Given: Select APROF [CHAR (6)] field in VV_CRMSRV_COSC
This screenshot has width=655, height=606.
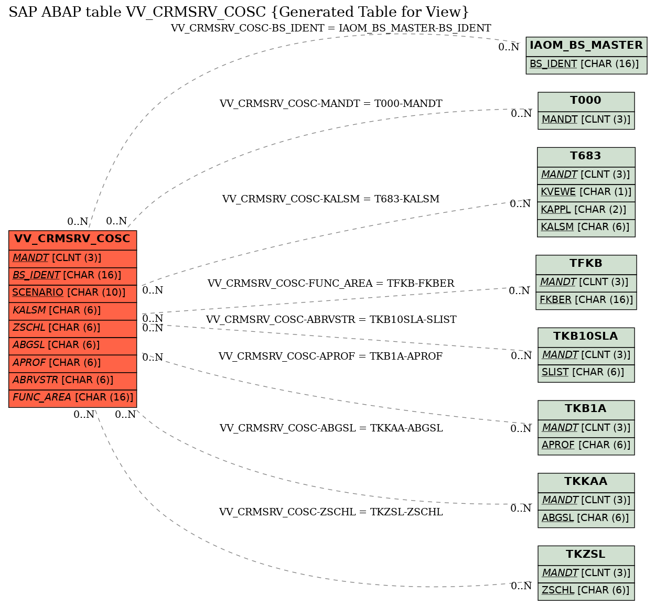Looking at the screenshot, I should (x=73, y=363).
